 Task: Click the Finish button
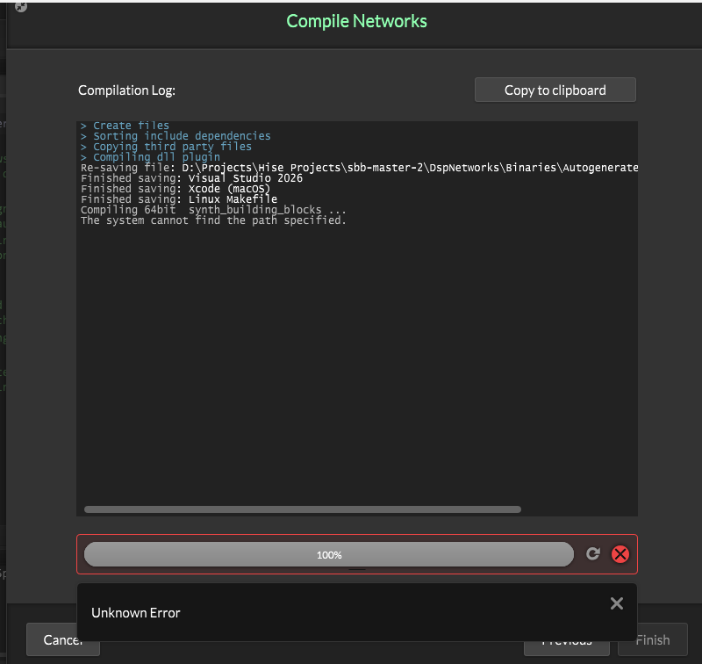(652, 639)
